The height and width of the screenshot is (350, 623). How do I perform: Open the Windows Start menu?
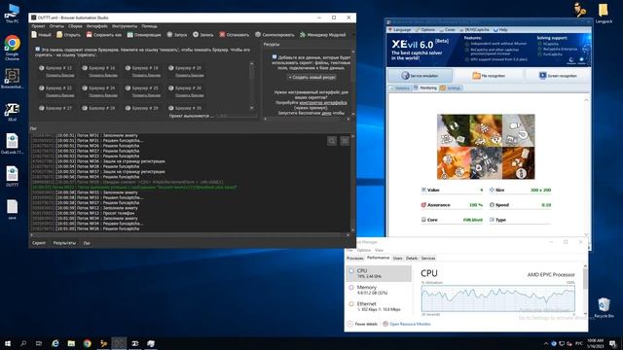click(8, 343)
